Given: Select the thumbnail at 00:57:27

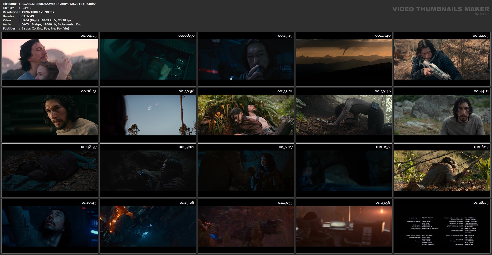Looking at the screenshot, I should [x=246, y=171].
